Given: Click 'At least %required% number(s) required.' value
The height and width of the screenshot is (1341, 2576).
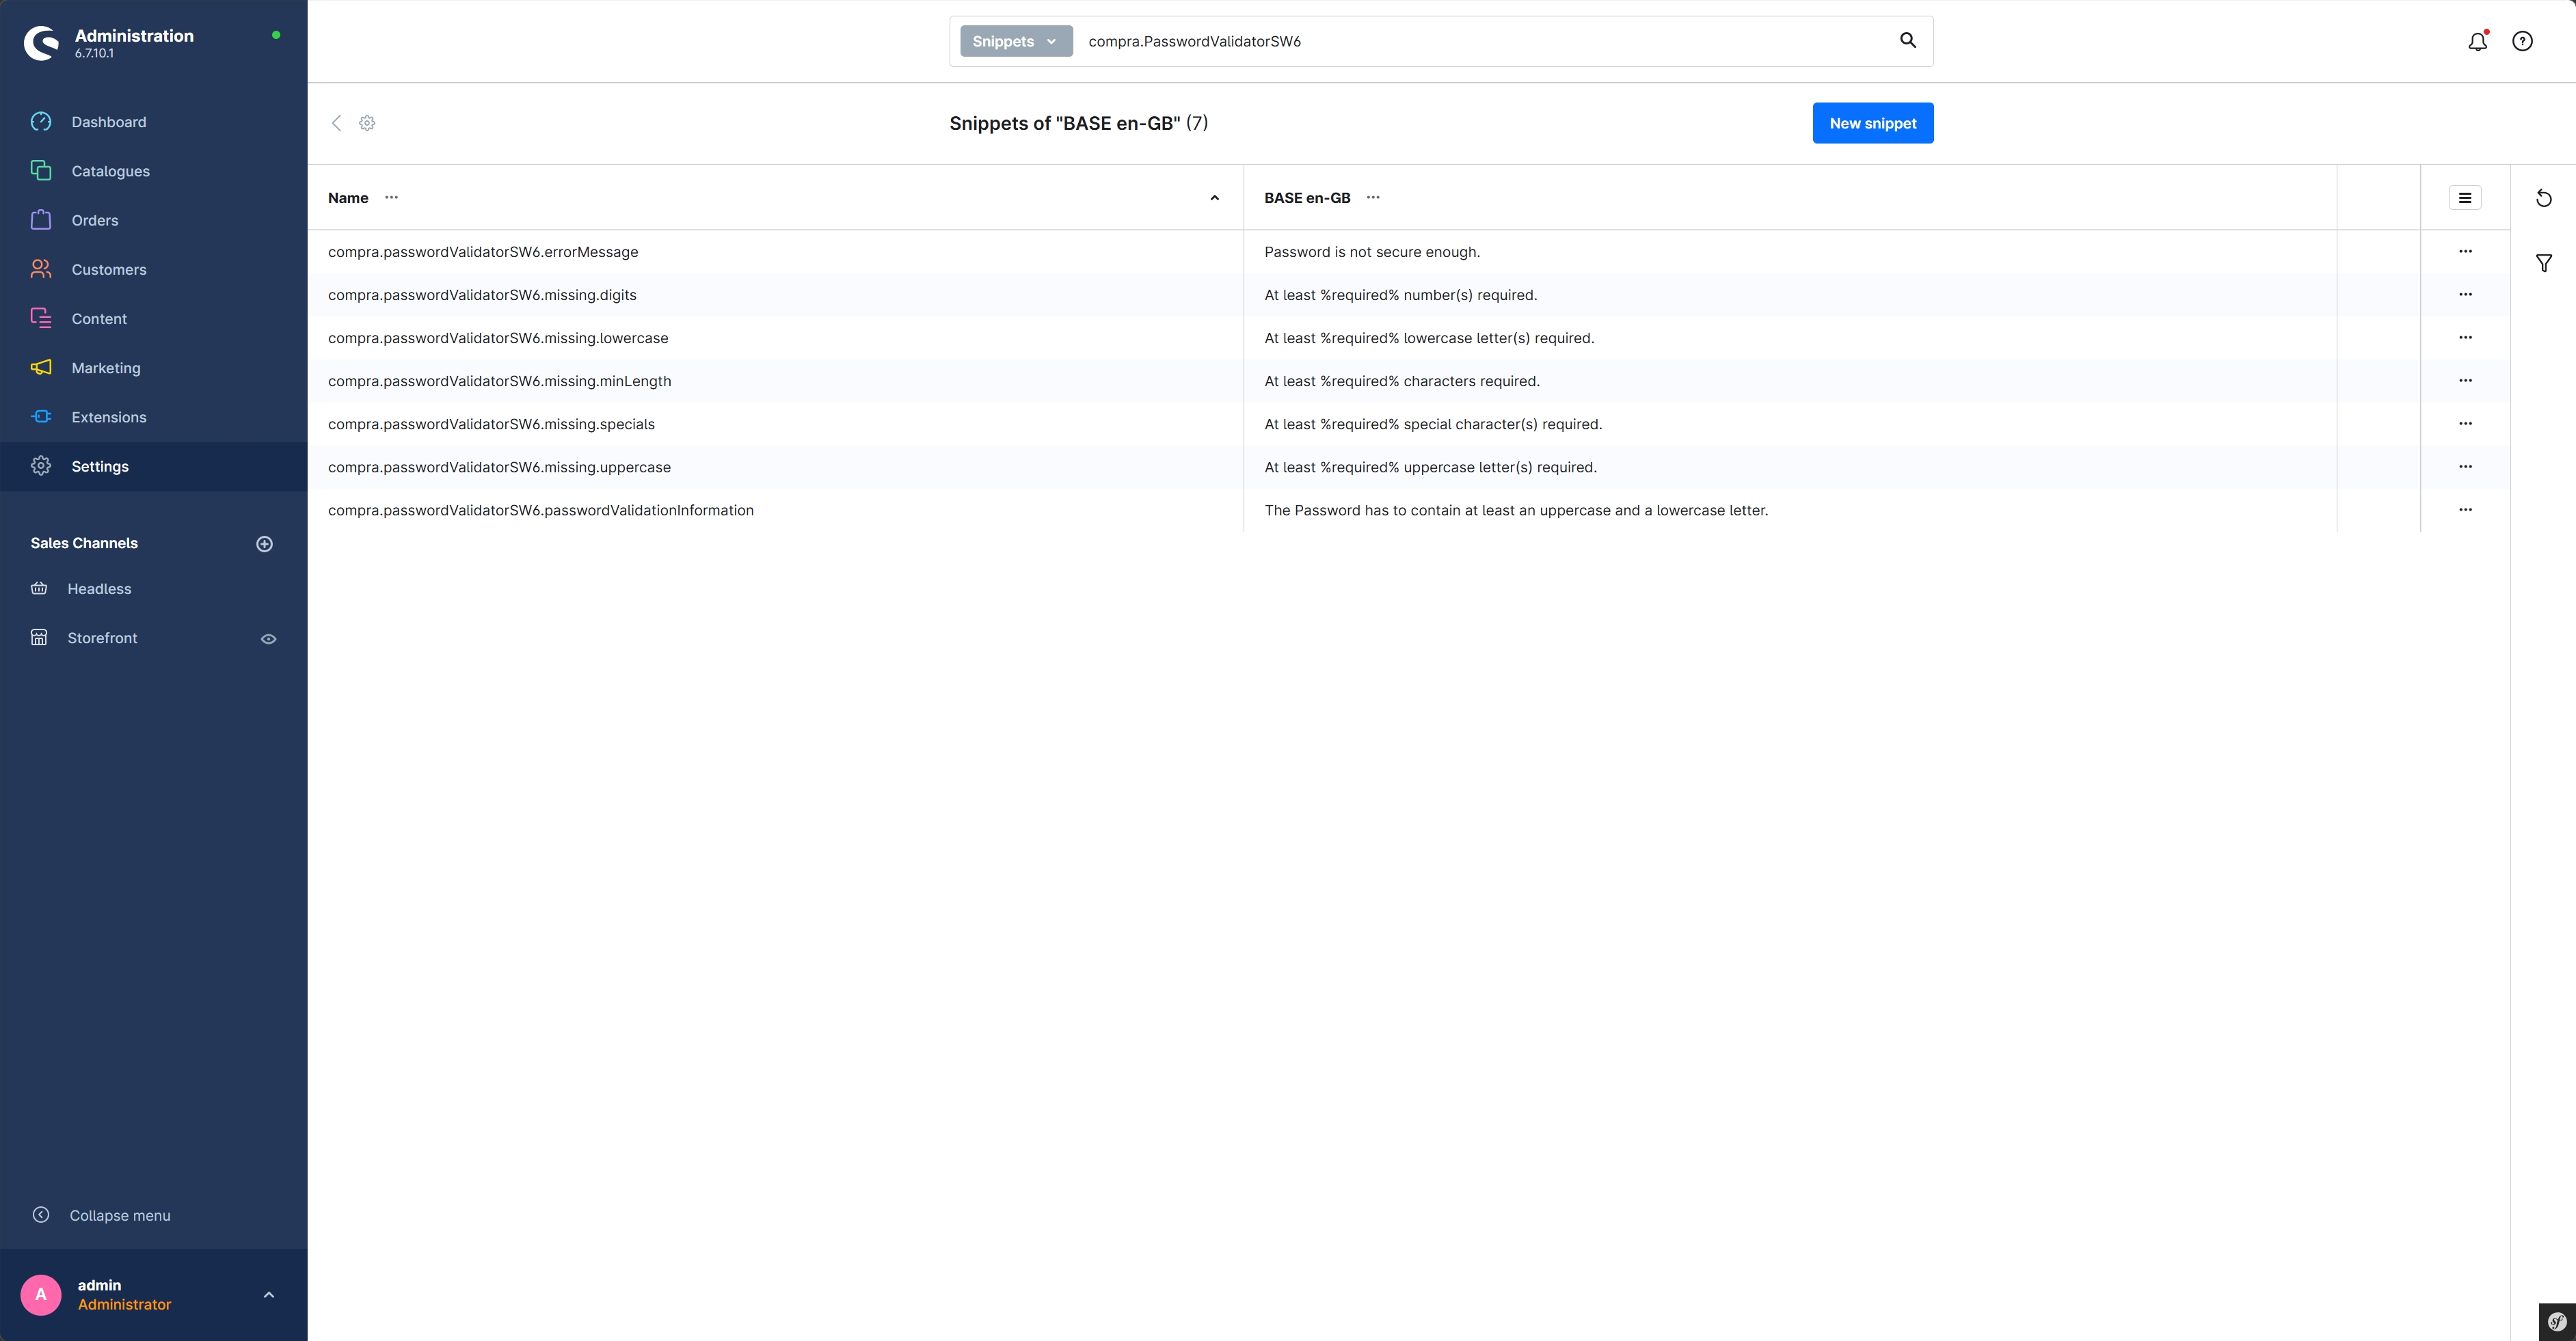Looking at the screenshot, I should (x=1401, y=295).
